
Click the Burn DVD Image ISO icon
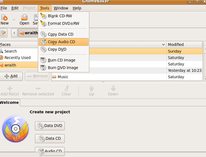click(x=43, y=68)
